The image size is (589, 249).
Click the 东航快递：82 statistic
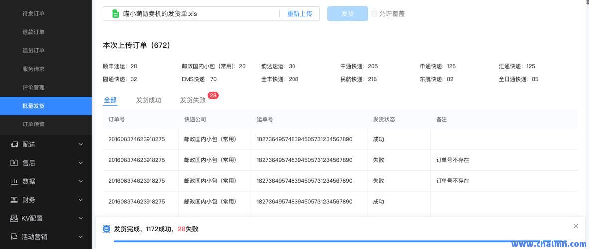coord(437,79)
